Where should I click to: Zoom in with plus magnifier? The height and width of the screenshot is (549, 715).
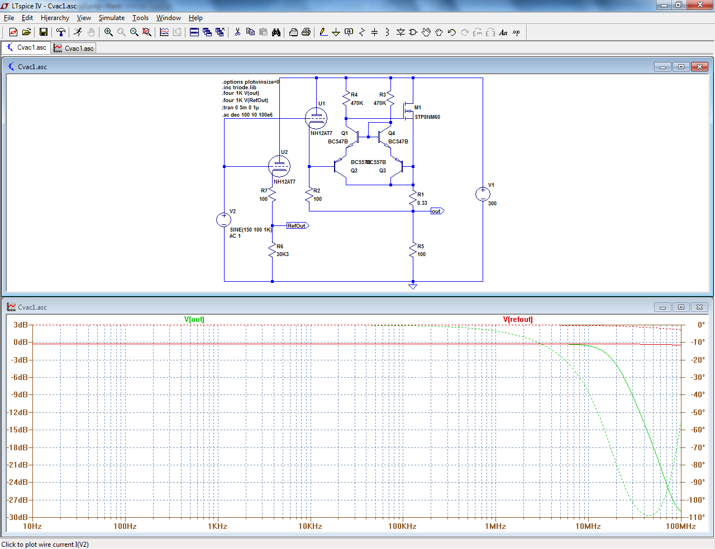[108, 32]
